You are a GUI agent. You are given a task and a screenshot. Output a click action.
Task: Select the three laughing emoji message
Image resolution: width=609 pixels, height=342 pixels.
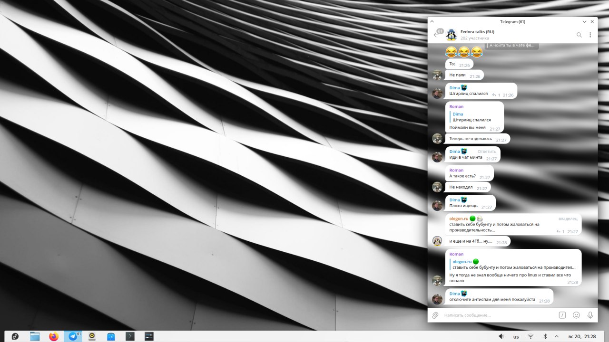[464, 51]
